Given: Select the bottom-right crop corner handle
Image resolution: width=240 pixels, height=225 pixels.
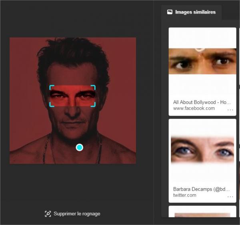Looking at the screenshot, I should (x=94, y=105).
